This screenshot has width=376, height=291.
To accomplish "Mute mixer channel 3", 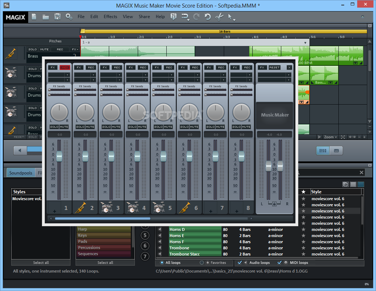I will [x=116, y=127].
